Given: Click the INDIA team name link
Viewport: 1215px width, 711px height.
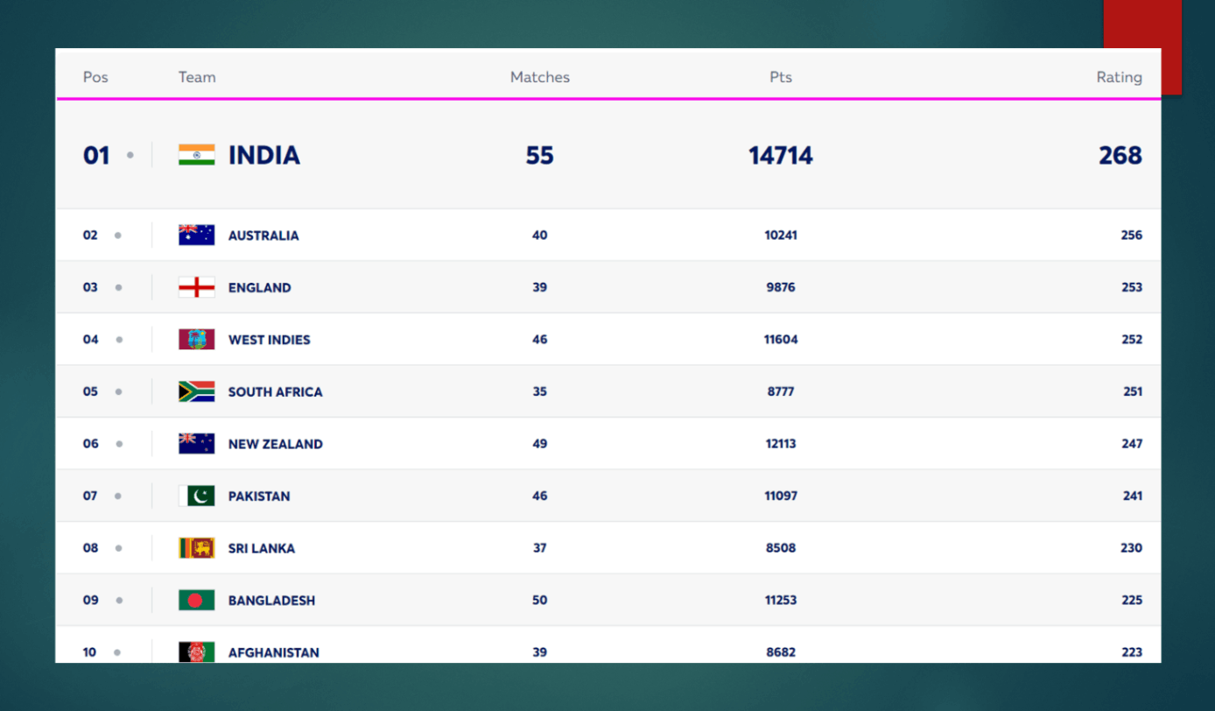Looking at the screenshot, I should (263, 154).
